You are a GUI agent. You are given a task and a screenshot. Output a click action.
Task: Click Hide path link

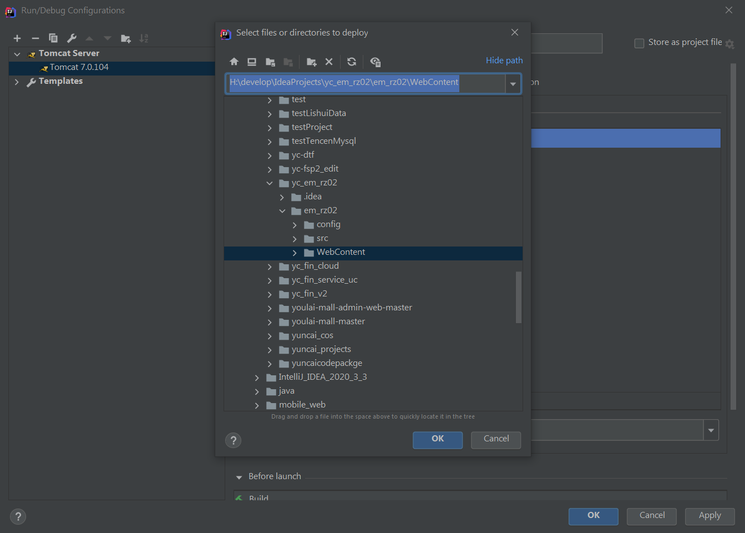pos(504,60)
